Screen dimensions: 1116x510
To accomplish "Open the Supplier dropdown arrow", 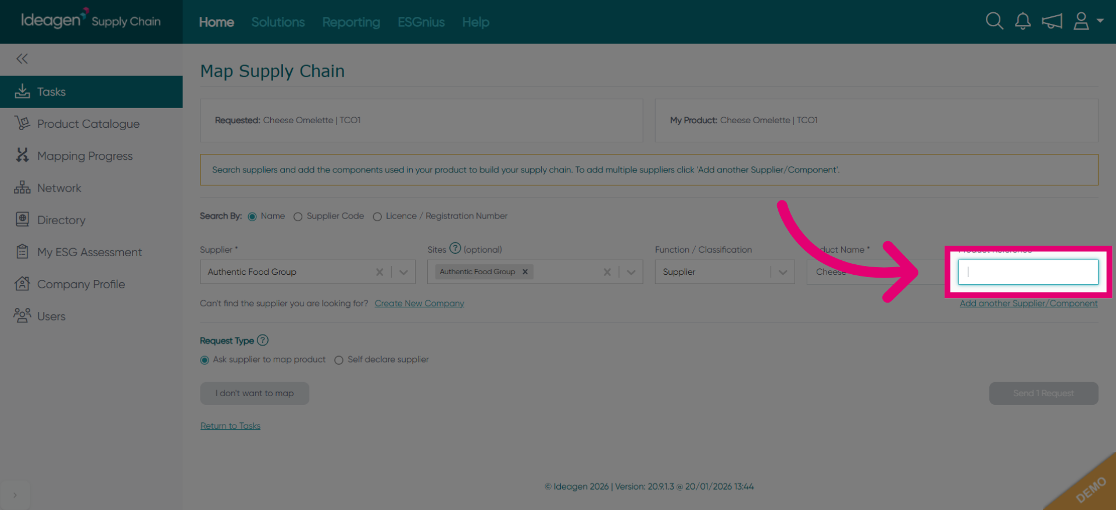I will click(x=403, y=272).
